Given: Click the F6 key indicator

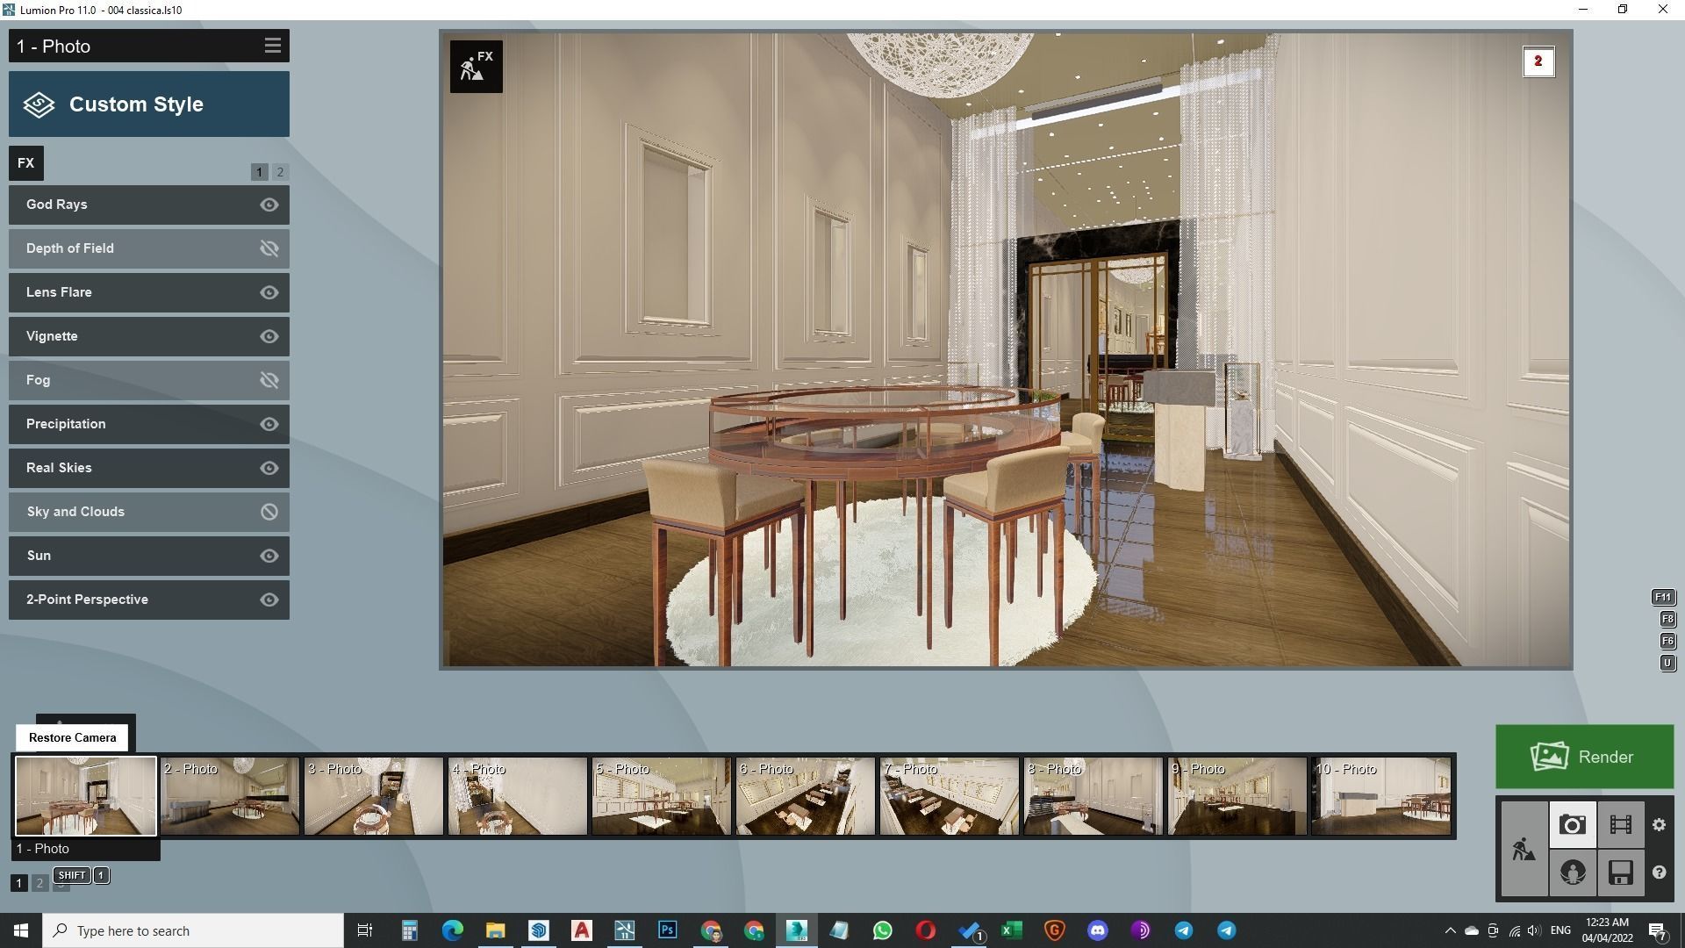Looking at the screenshot, I should coord(1667,642).
